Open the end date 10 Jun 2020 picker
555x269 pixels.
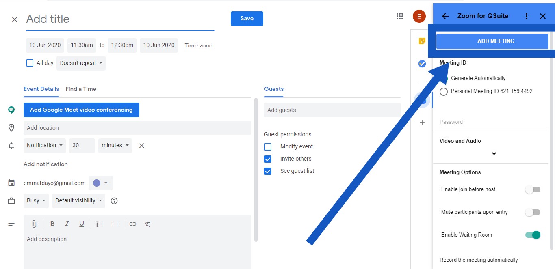[159, 45]
